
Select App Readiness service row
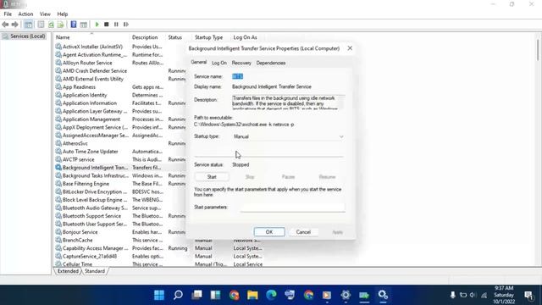pos(79,87)
